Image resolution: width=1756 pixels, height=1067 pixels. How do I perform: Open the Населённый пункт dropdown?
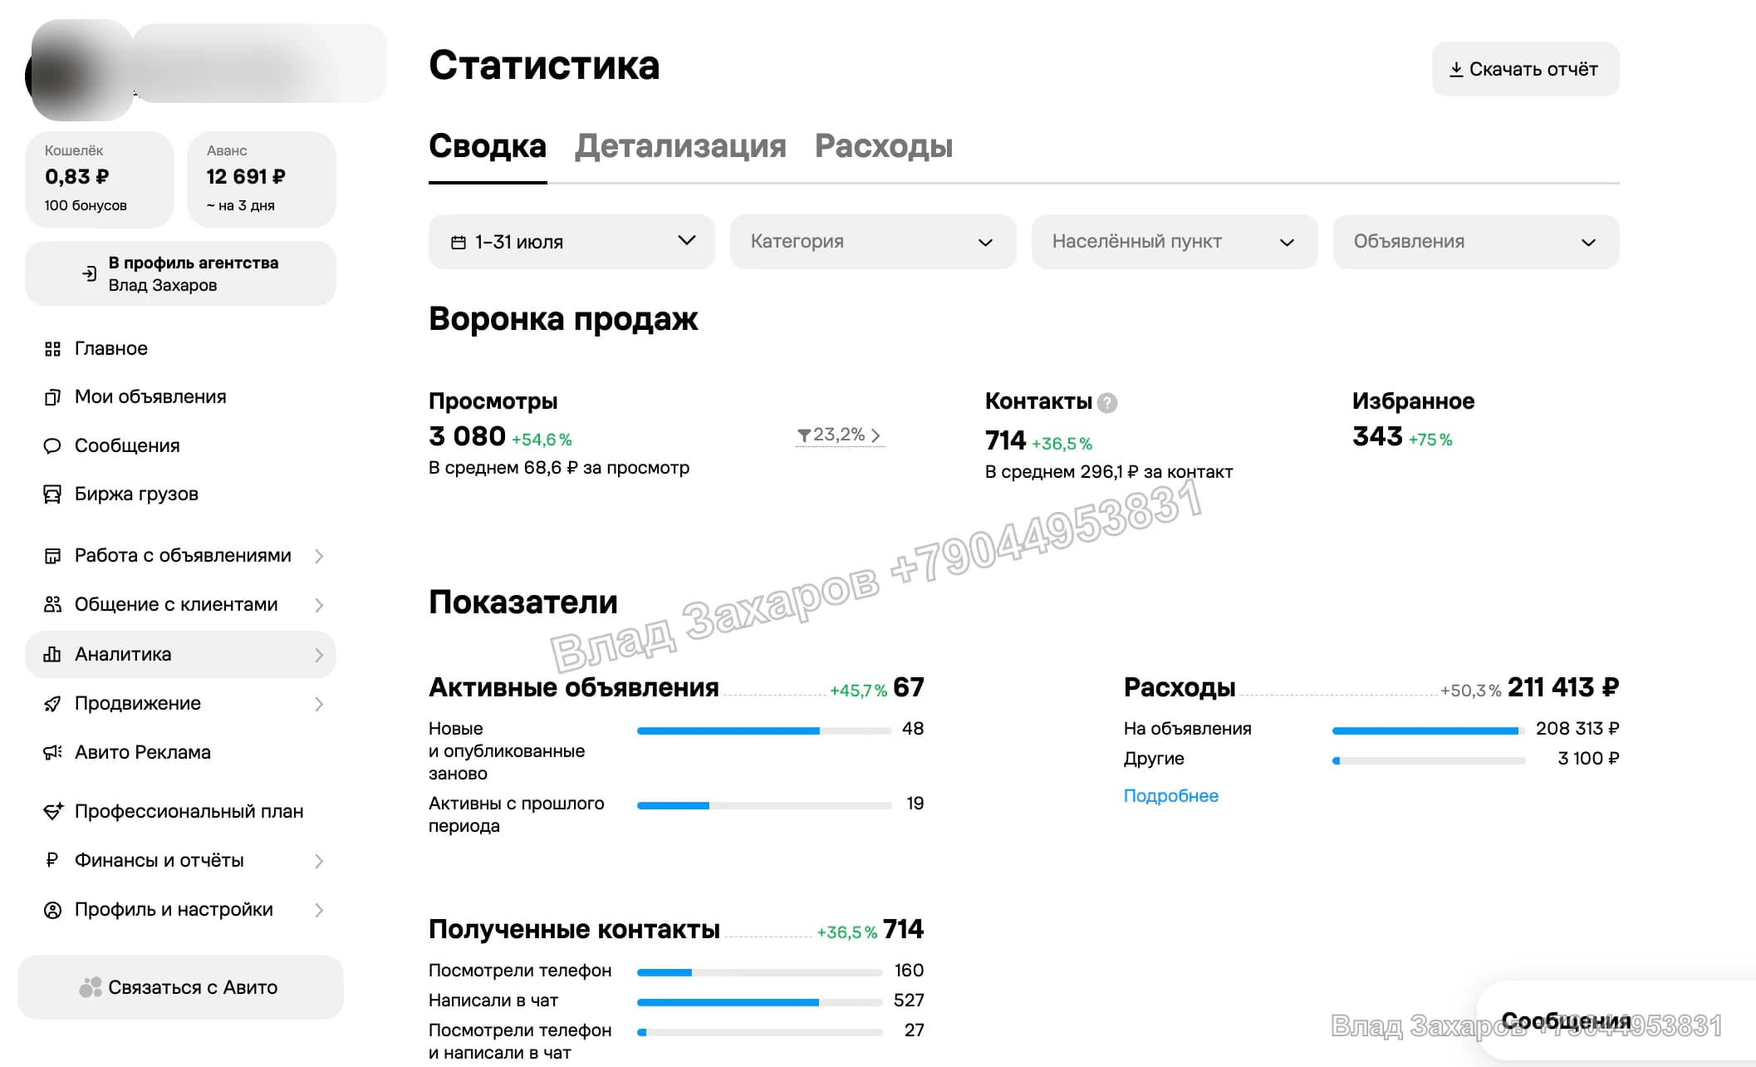1175,242
